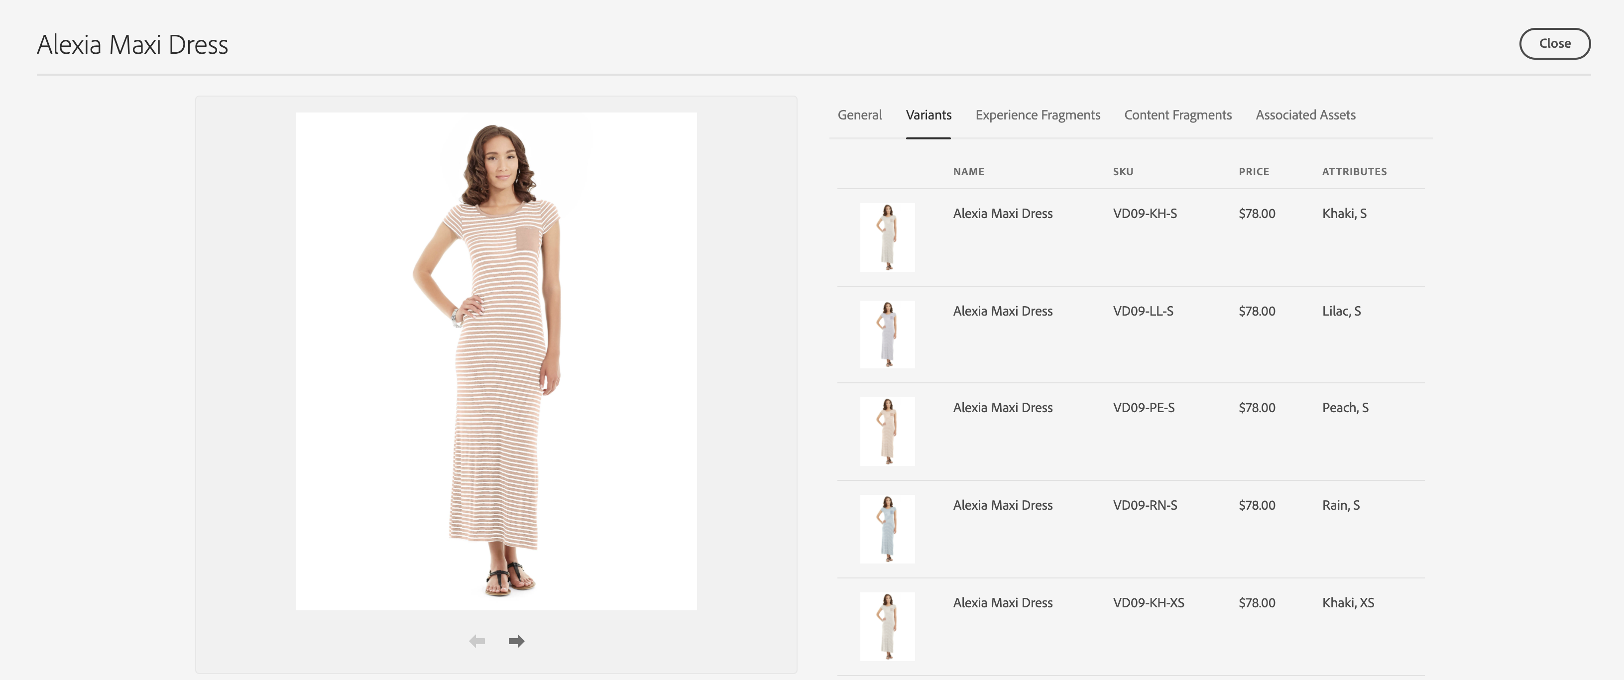Screen dimensions: 1624x680
Task: Click the ATTRIBUTES column header
Action: 1354,171
